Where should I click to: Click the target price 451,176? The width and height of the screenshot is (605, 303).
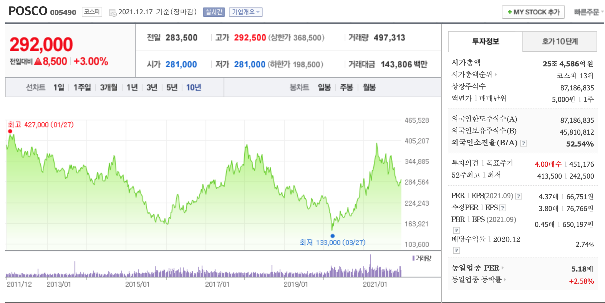pyautogui.click(x=582, y=164)
